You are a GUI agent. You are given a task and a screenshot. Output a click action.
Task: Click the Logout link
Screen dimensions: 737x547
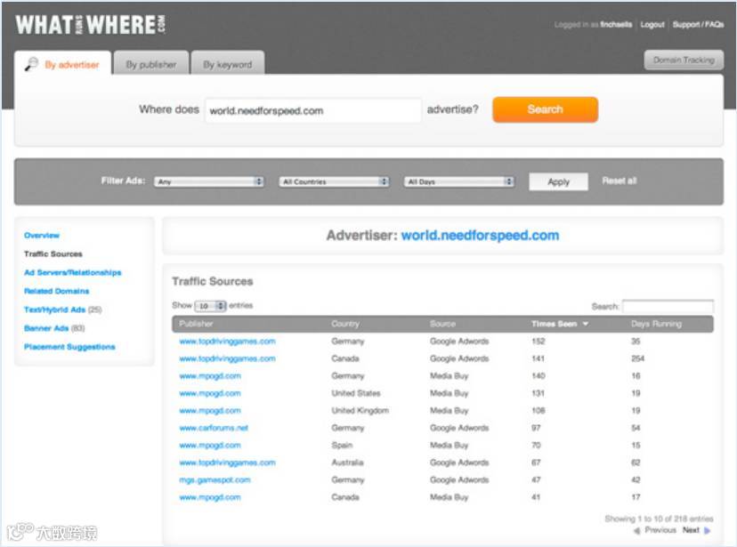(652, 24)
